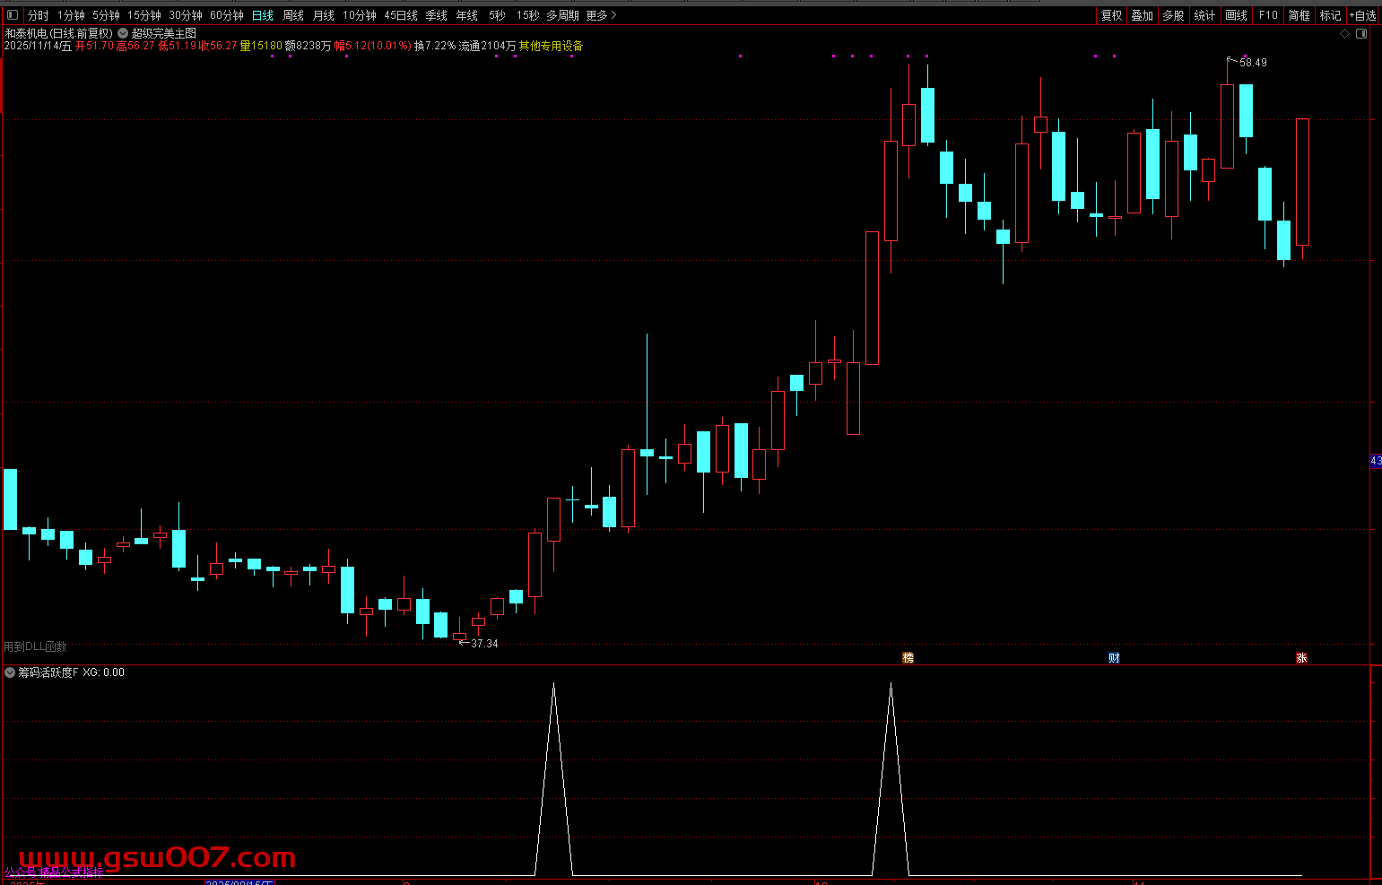This screenshot has width=1382, height=885.
Task: Expand the 超级完美主图 indicator dropdown
Action: pos(123,33)
